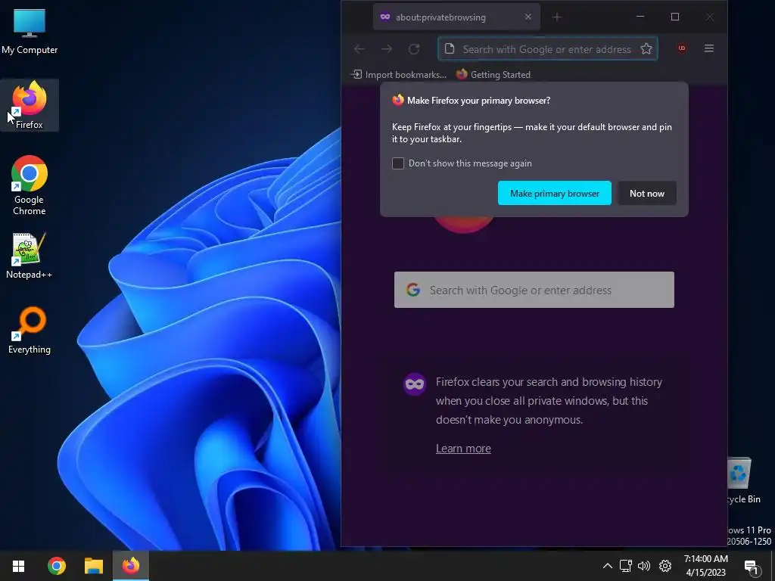Click Import bookmarks in bookmarks toolbar
The image size is (775, 581).
[398, 75]
